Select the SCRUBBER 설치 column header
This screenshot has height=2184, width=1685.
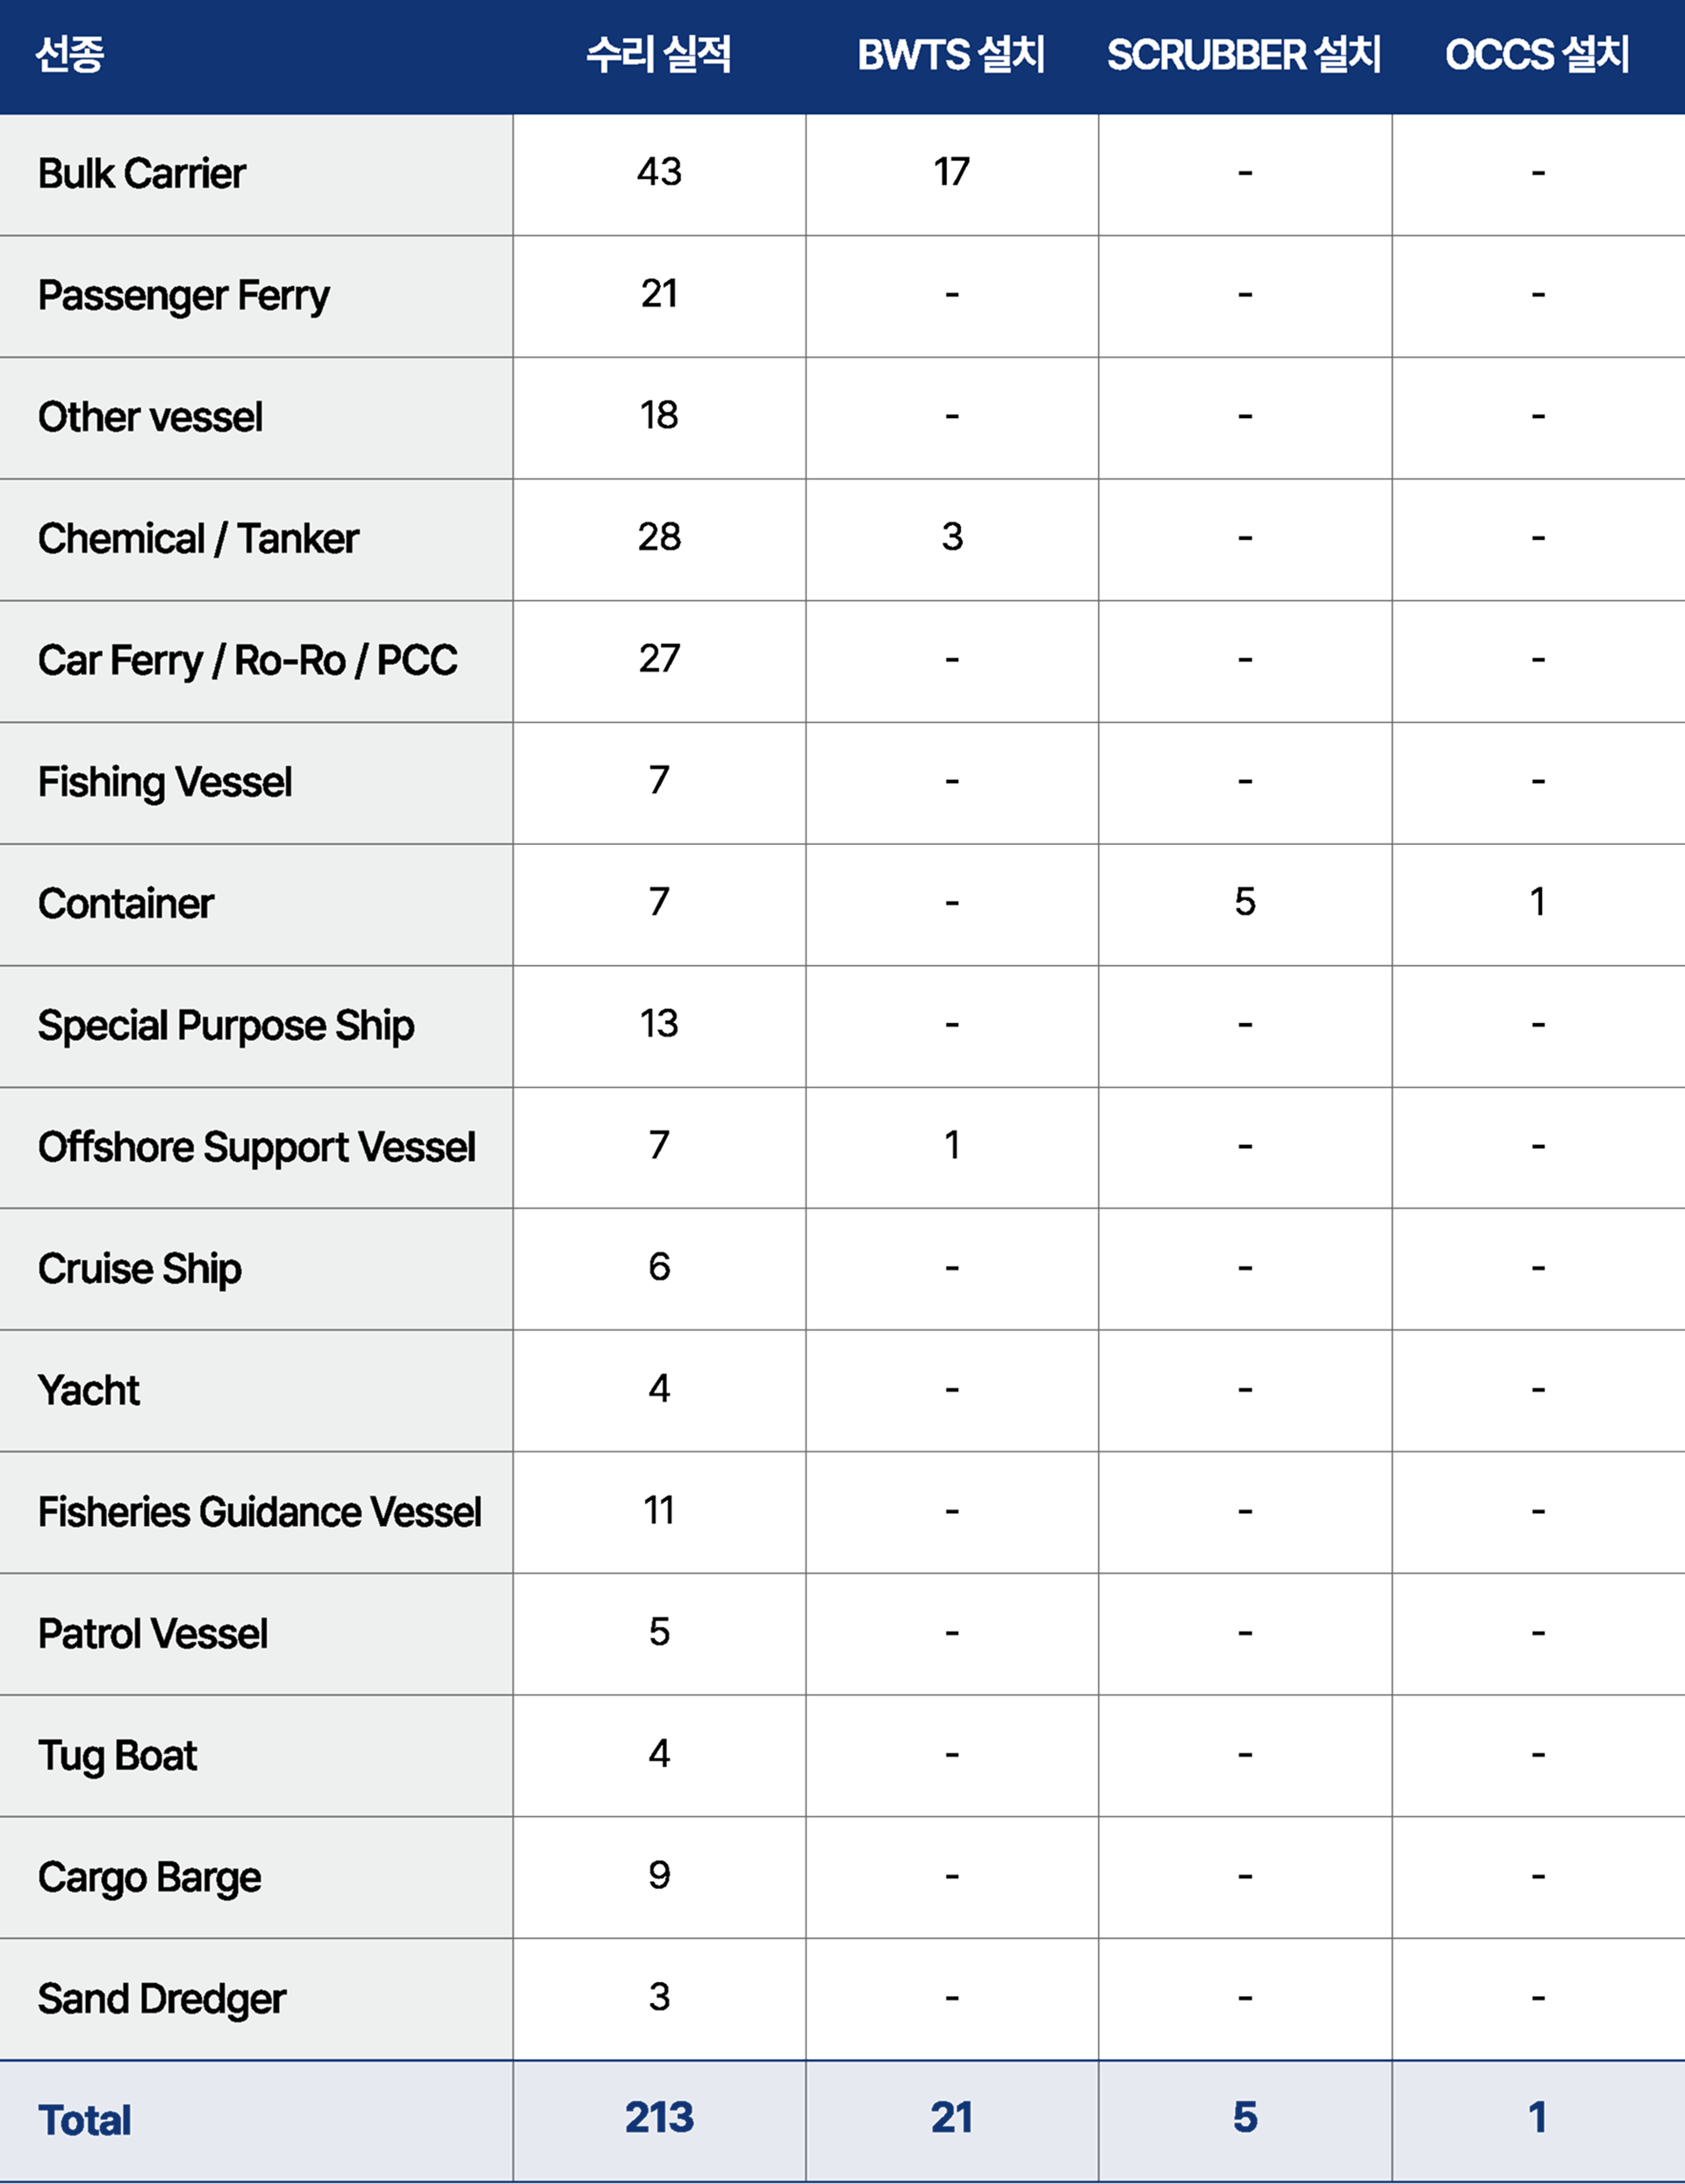[1244, 55]
